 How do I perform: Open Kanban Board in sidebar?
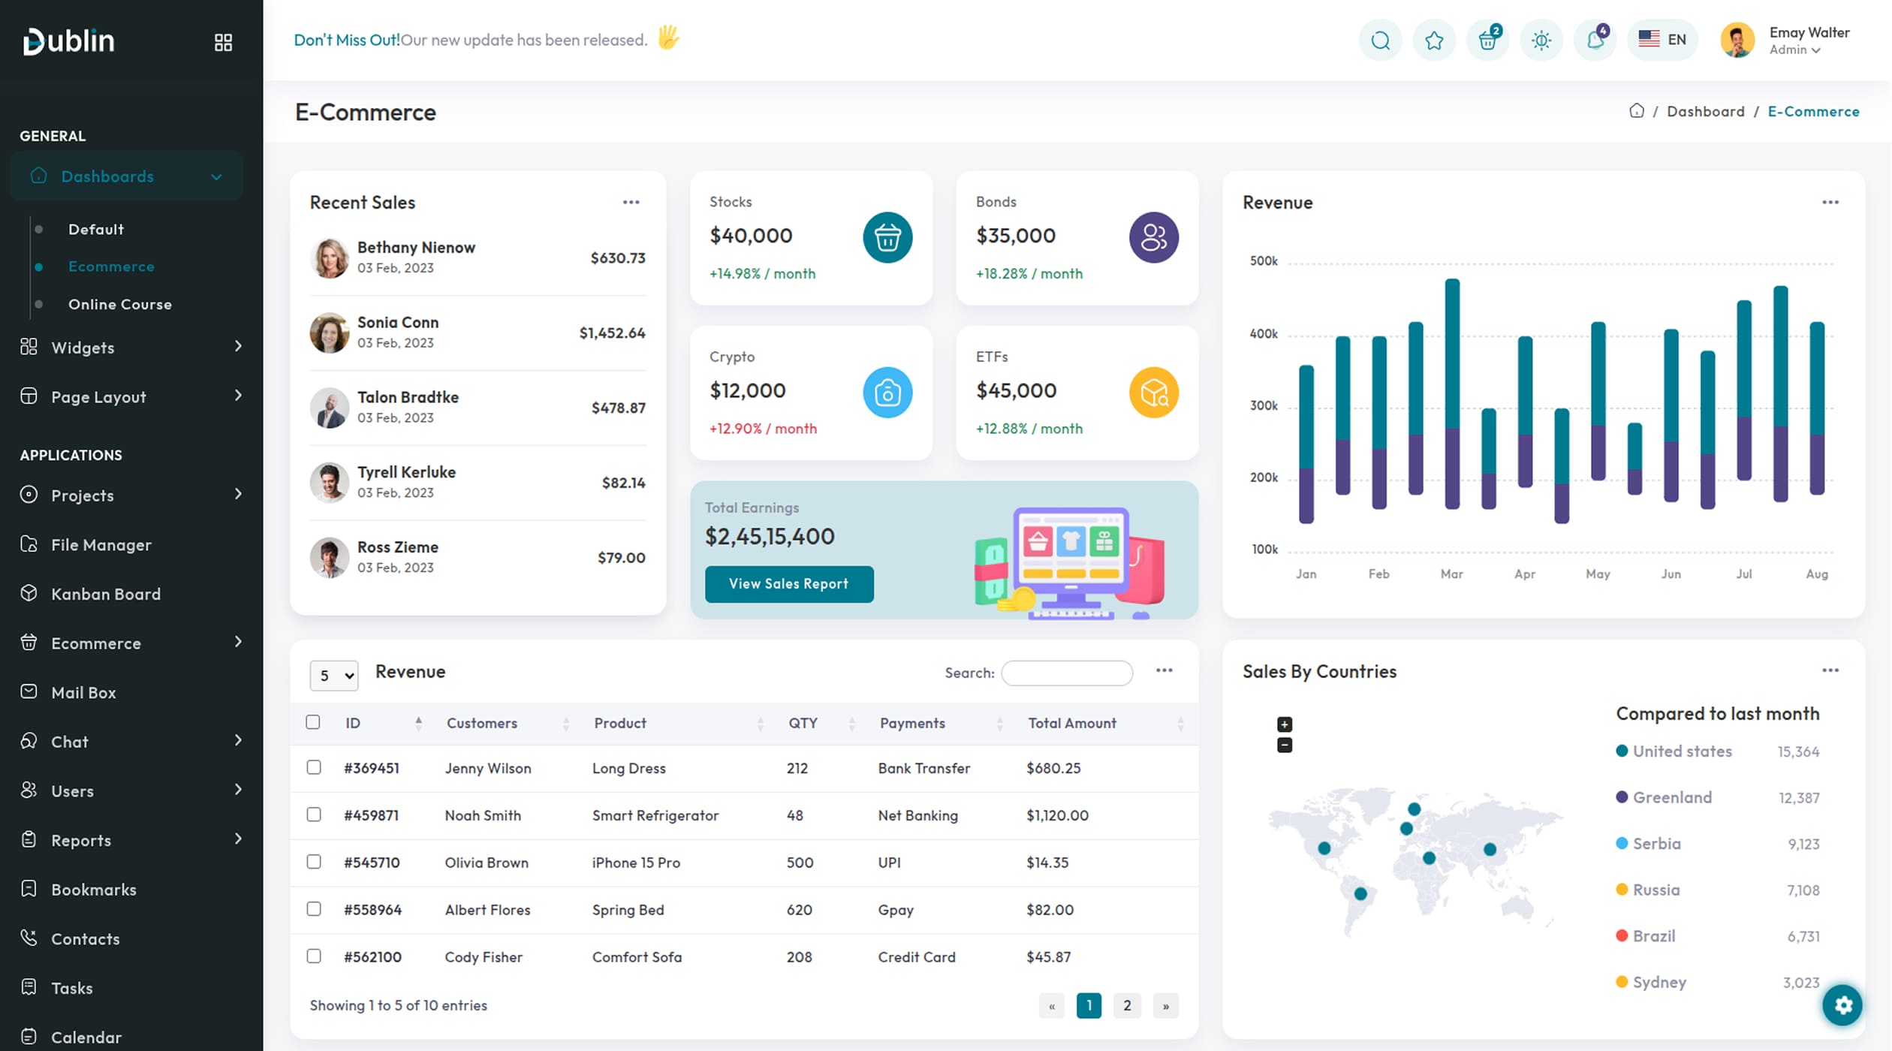tap(106, 594)
